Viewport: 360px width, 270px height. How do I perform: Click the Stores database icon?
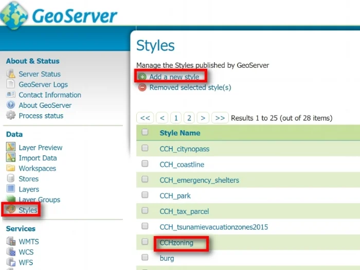point(11,178)
